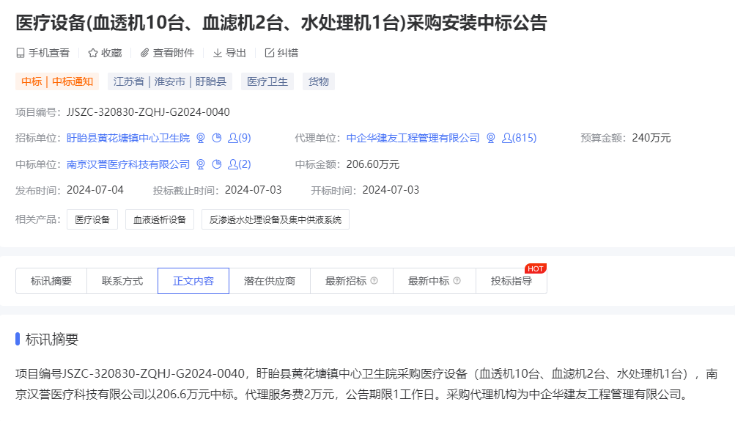The width and height of the screenshot is (735, 421).
Task: Click pie chart icon beside 盱眙县黄花塘镇中心卫生院
Action: pos(216,138)
